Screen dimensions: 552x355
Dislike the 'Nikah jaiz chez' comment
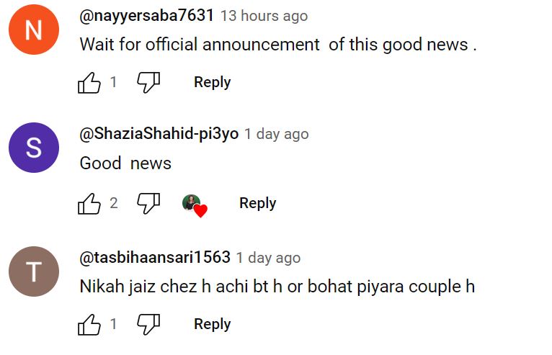tap(148, 324)
